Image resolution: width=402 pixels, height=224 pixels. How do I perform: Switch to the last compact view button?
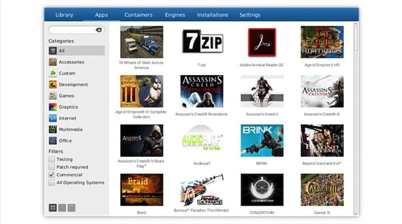click(x=71, y=208)
